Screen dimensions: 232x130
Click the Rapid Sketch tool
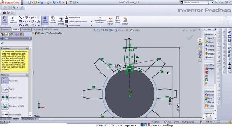point(125,21)
